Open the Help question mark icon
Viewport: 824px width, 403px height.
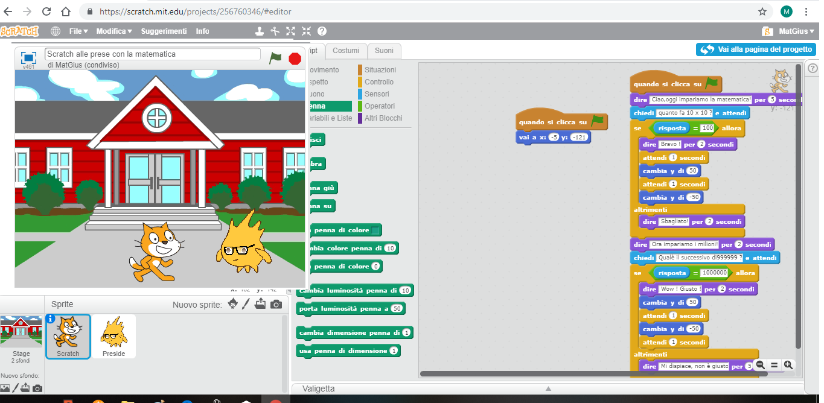point(322,31)
